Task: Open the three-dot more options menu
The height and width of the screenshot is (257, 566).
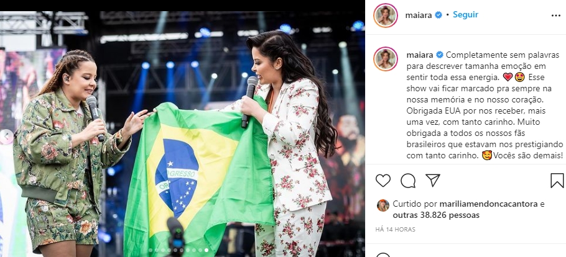Action: pyautogui.click(x=556, y=16)
